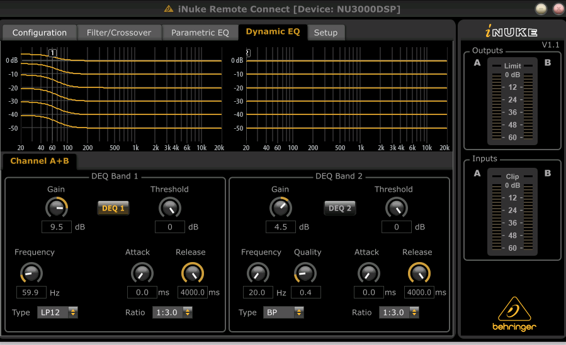Click the V1.1 version label
The width and height of the screenshot is (566, 345).
550,45
